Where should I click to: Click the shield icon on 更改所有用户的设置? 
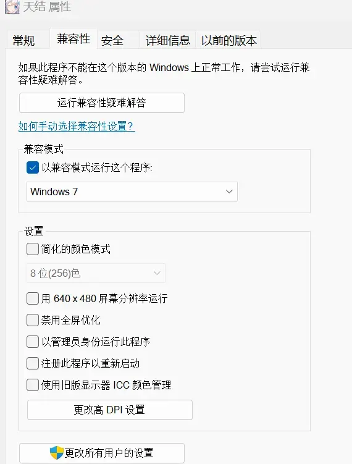click(x=57, y=452)
